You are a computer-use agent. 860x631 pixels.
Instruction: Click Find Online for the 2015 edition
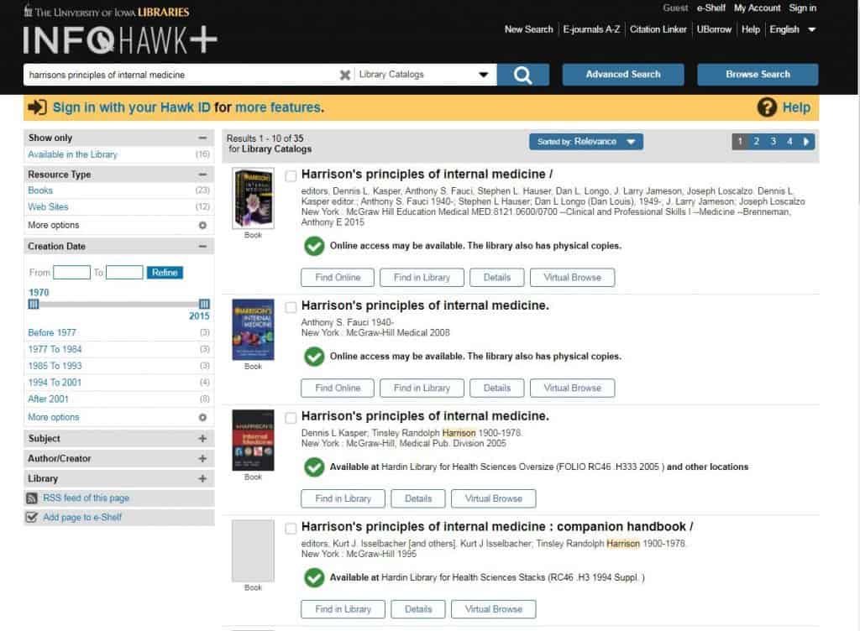coord(338,278)
